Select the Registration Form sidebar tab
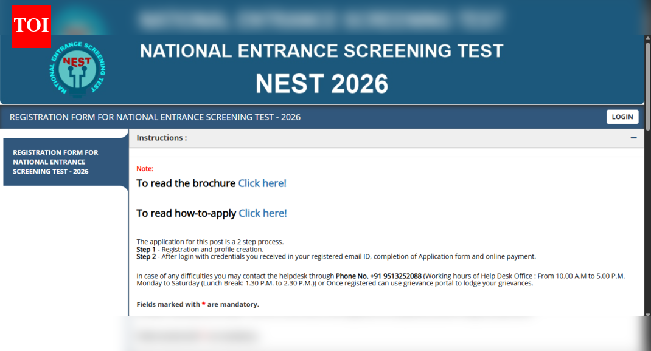 55,162
